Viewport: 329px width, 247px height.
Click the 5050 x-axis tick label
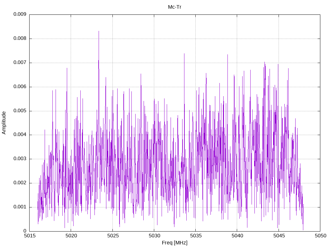[x=320, y=236]
